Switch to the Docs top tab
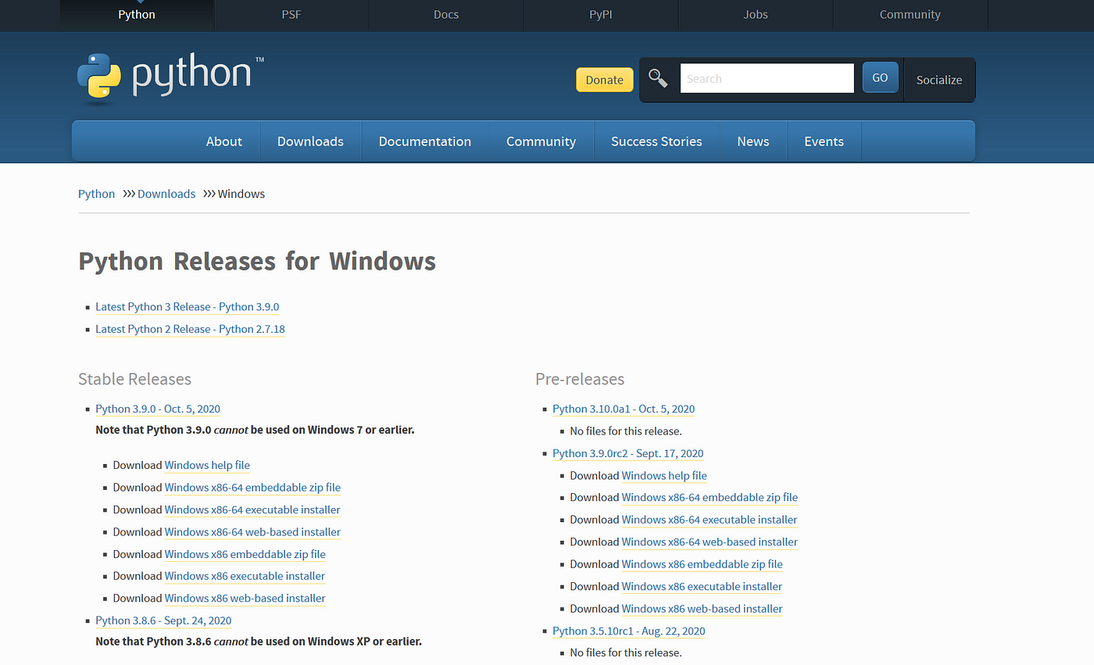Screen dimensions: 1094x665 [446, 15]
